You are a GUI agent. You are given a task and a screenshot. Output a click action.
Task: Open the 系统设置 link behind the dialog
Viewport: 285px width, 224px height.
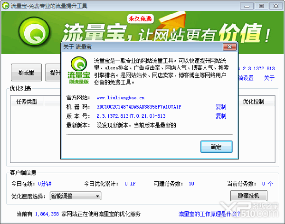pyautogui.click(x=246, y=78)
